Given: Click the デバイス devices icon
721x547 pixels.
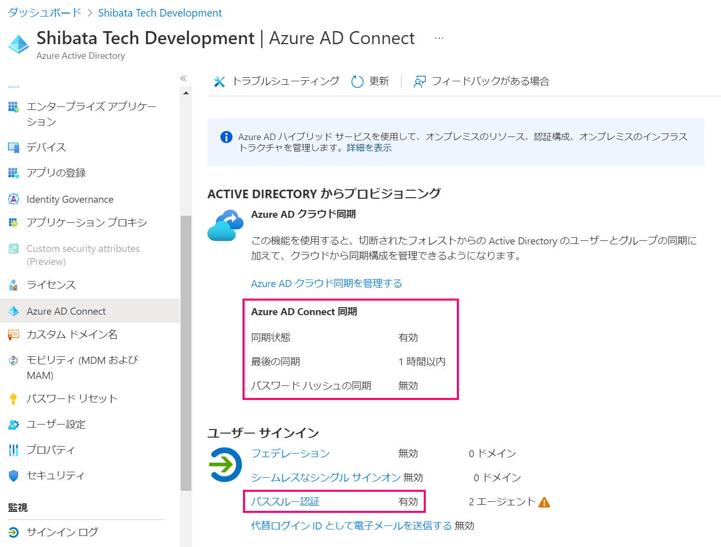Looking at the screenshot, I should [x=14, y=147].
